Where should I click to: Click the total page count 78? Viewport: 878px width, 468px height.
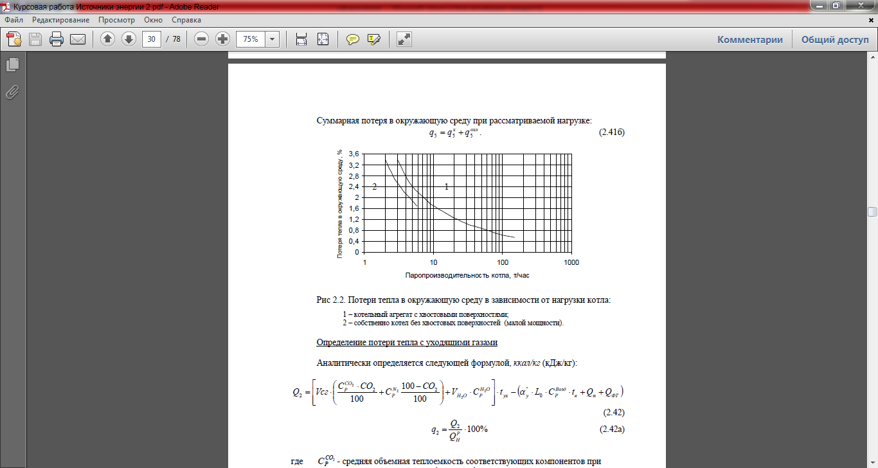177,39
